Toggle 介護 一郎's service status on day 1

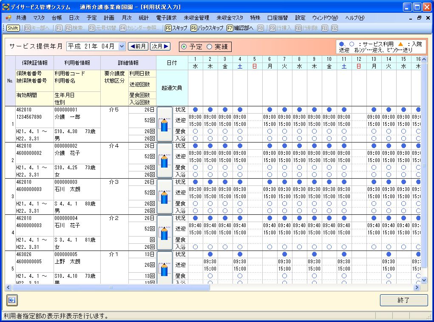tap(195, 110)
